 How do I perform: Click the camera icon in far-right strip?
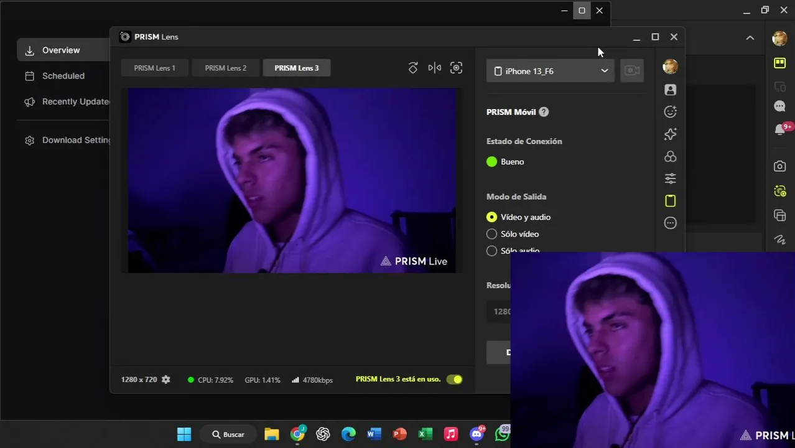[x=779, y=166]
